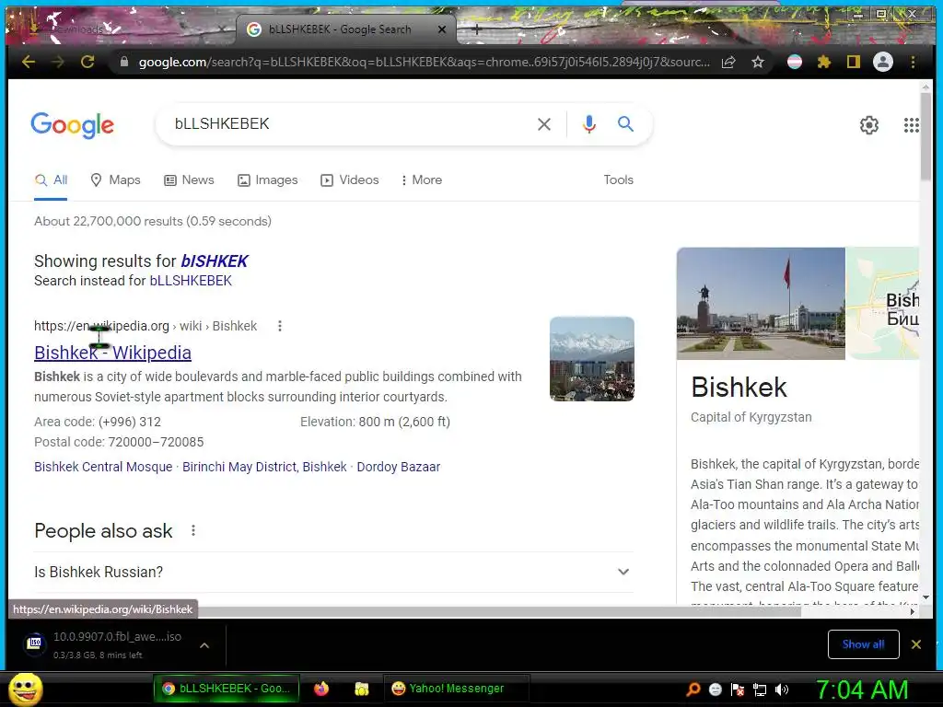Expand the iso download options chevron
943x707 pixels.
click(x=204, y=645)
